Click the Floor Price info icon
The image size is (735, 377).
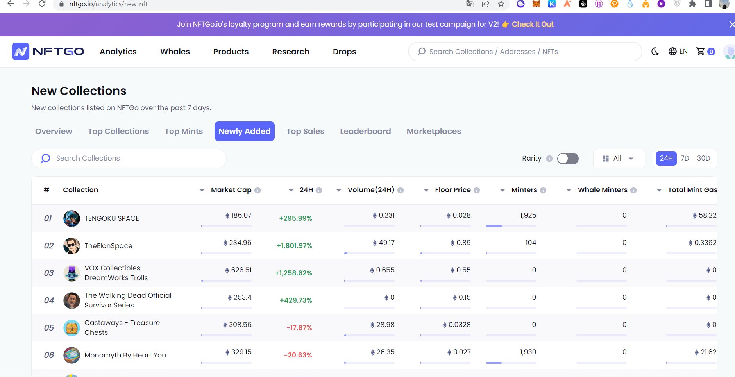(477, 190)
